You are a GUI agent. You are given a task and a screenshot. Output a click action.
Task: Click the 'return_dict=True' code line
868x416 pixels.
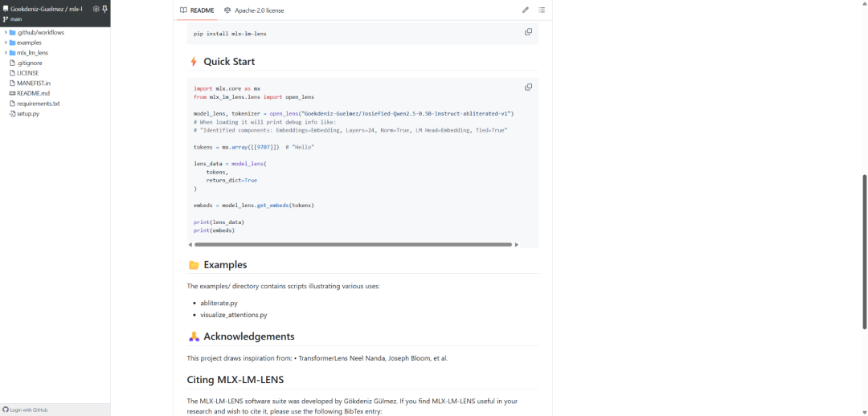[x=231, y=181]
